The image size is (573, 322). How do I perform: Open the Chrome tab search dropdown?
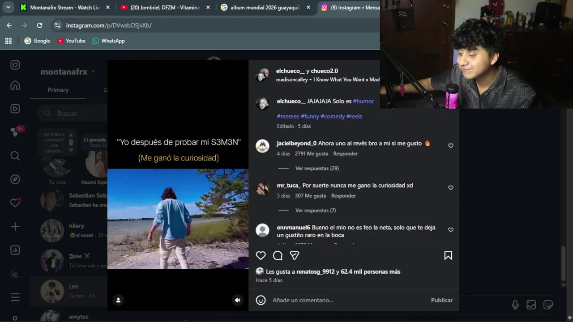[x=8, y=7]
